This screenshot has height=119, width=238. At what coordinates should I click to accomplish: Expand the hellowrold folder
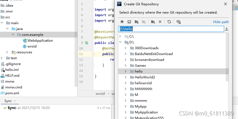point(126,83)
